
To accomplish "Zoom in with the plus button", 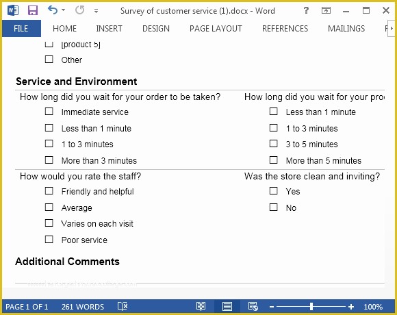I will point(351,307).
